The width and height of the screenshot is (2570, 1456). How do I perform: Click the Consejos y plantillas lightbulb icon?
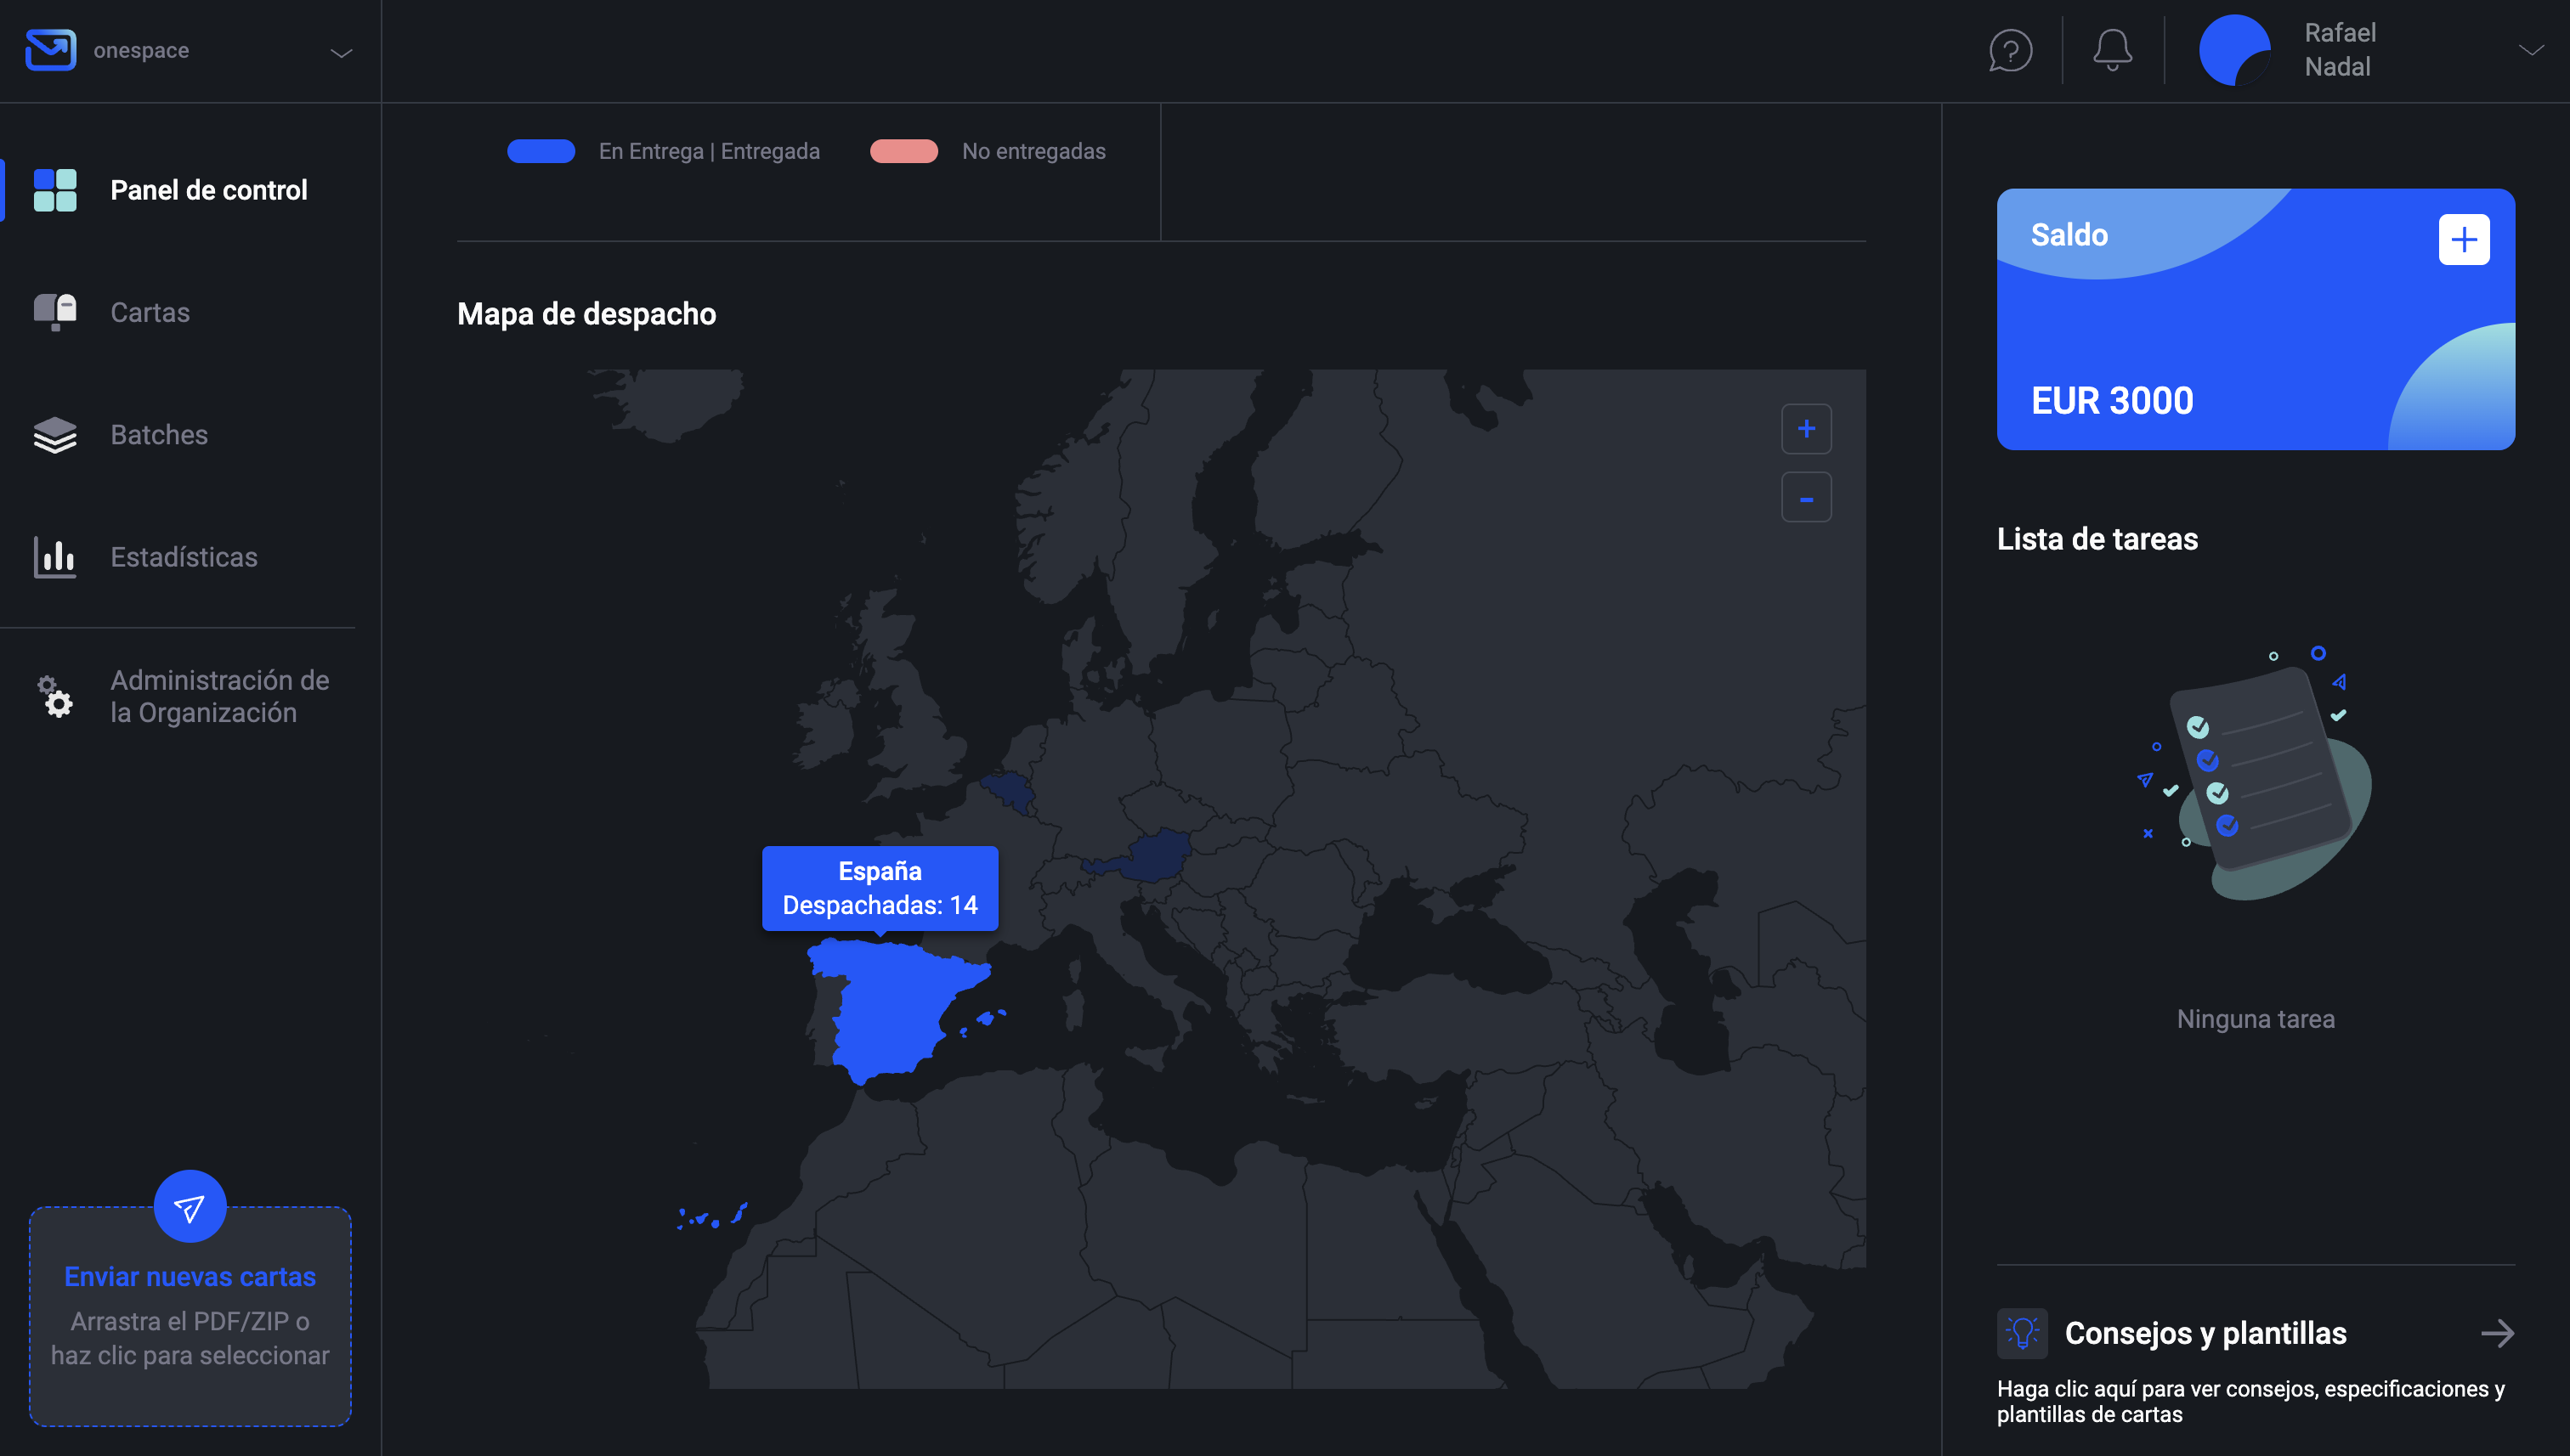2022,1333
